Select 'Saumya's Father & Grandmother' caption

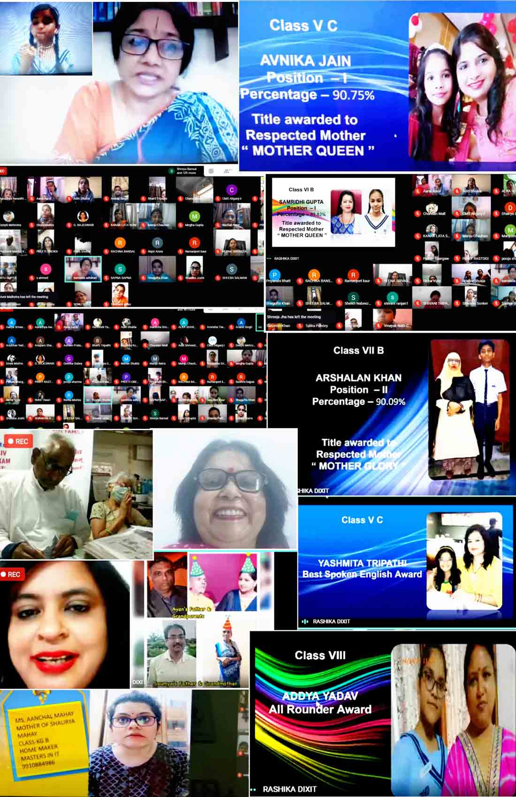(x=196, y=683)
